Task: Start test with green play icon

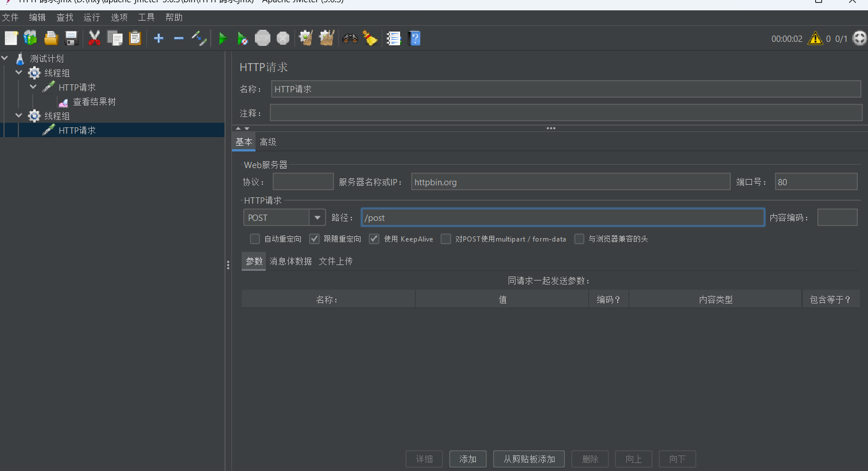Action: tap(223, 38)
